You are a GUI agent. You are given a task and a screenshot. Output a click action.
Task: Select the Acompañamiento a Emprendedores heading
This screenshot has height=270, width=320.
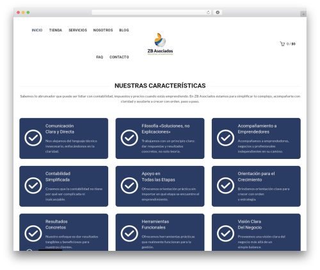[257, 129]
